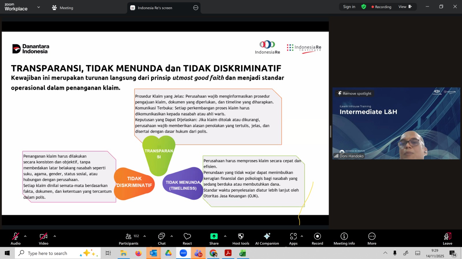Expand audio options arrow next to Audio

coord(25,236)
